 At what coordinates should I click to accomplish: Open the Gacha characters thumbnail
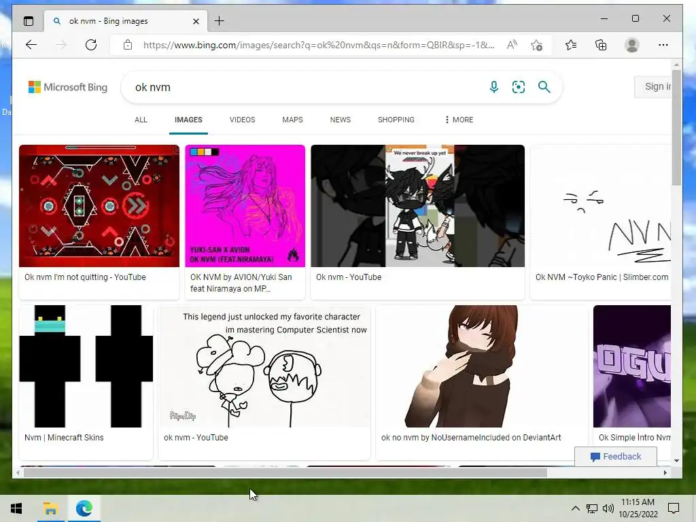coord(418,206)
